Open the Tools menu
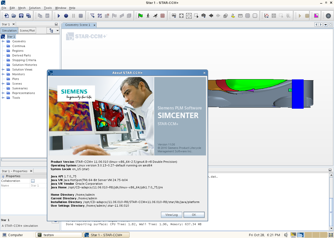334x238 pixels. (x=48, y=8)
